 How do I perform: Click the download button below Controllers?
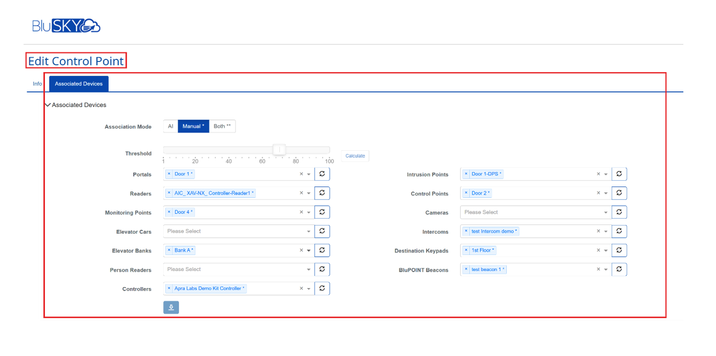[x=171, y=307]
